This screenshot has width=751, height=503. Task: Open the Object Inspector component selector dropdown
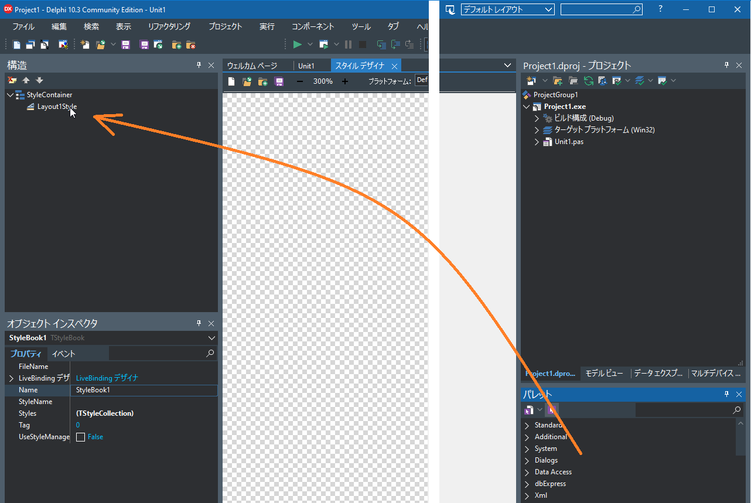pos(211,338)
